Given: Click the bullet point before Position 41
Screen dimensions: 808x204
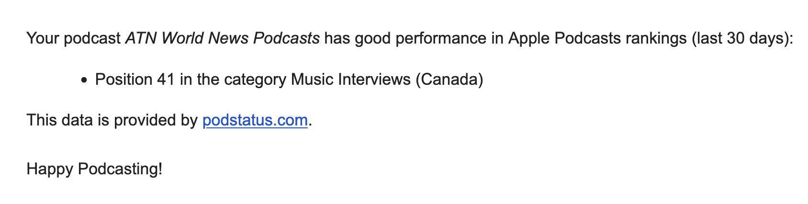Looking at the screenshot, I should point(85,80).
